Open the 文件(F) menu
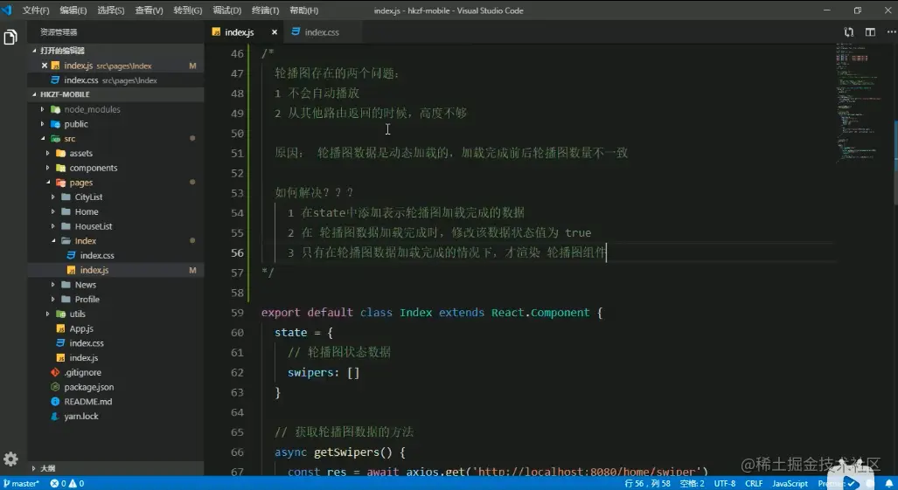Image resolution: width=898 pixels, height=490 pixels. [36, 10]
